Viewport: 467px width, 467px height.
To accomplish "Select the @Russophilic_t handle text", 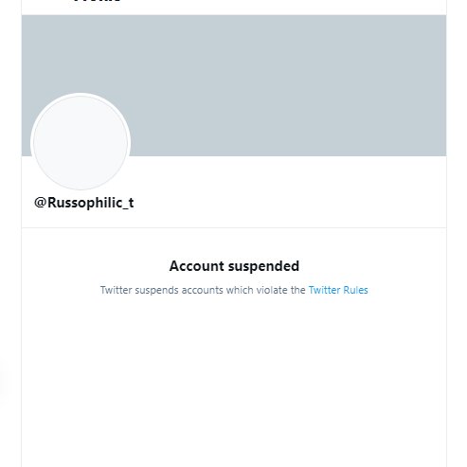I will pyautogui.click(x=84, y=203).
